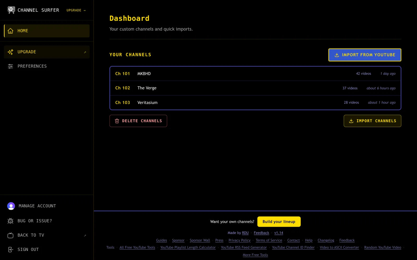Click the download icon in Import Channels
The width and height of the screenshot is (417, 260).
[x=351, y=121]
